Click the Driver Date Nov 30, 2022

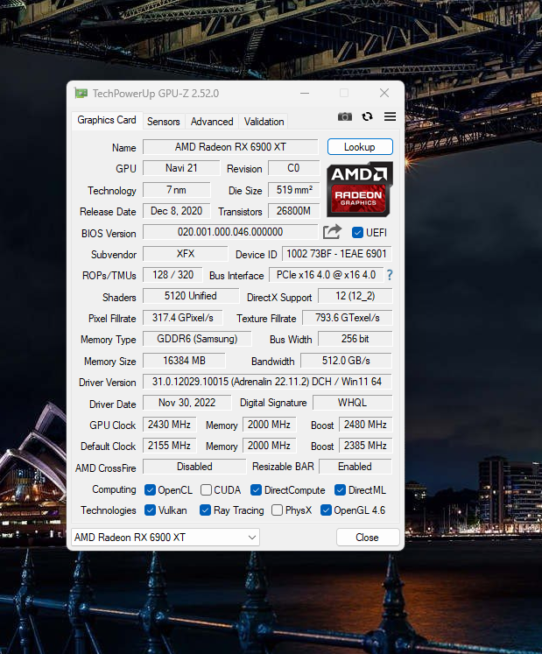tap(187, 403)
